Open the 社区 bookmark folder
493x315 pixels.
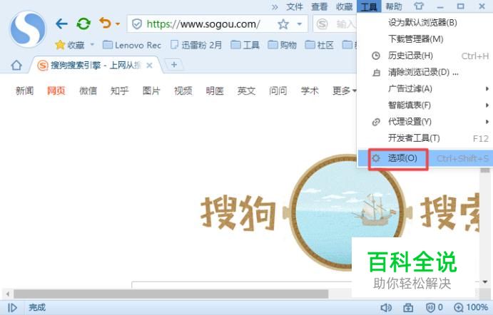319,45
